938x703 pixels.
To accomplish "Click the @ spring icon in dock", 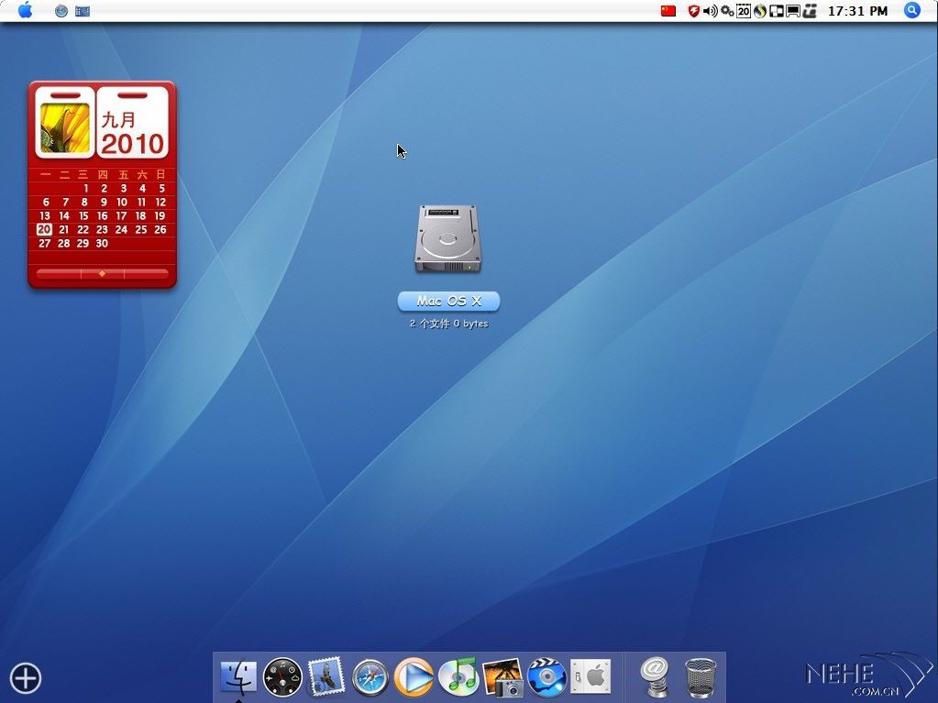I will pos(654,676).
